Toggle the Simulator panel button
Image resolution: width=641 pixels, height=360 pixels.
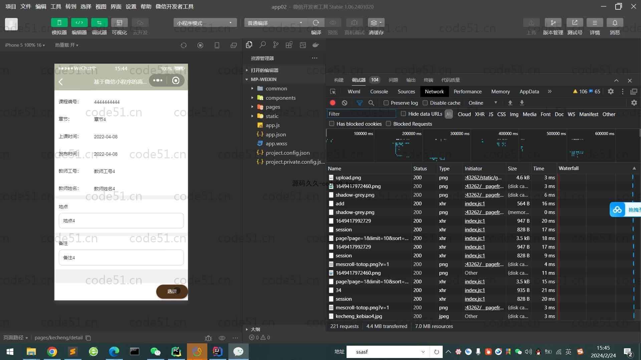[x=59, y=23]
